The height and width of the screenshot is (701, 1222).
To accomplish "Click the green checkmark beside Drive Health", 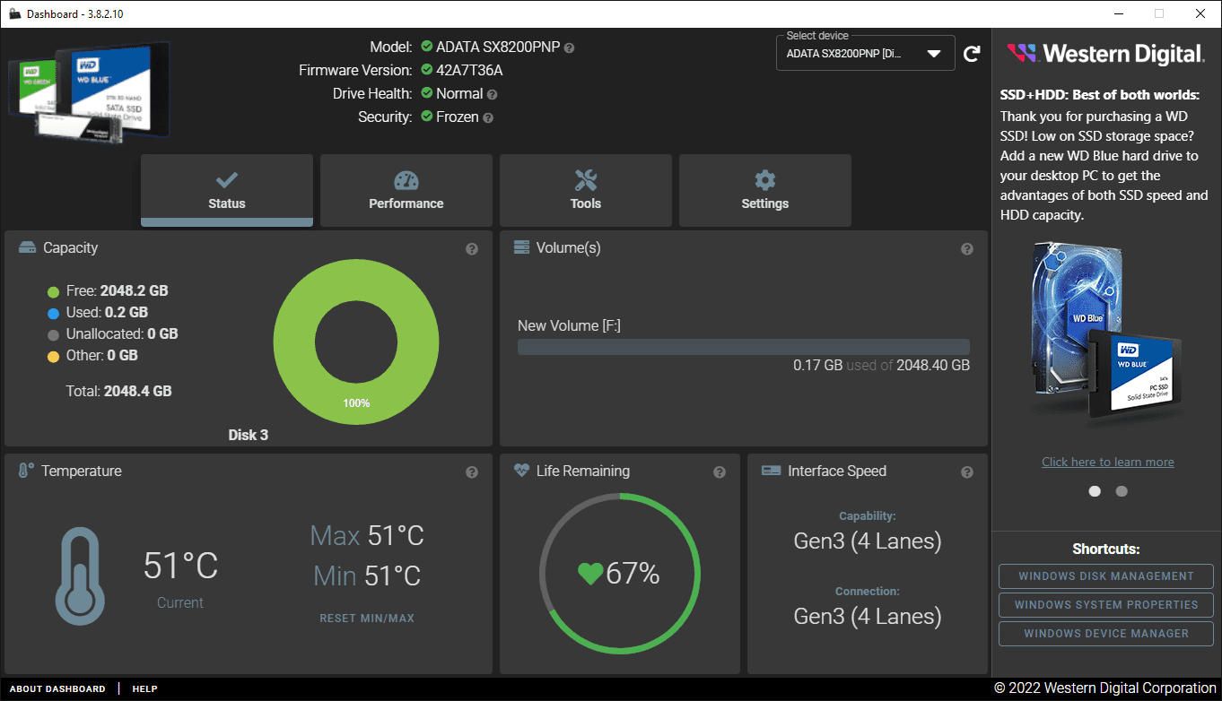I will click(x=427, y=93).
